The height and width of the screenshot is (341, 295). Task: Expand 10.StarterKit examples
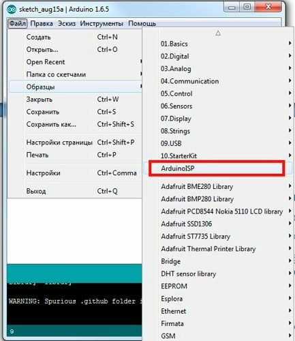[x=218, y=156]
